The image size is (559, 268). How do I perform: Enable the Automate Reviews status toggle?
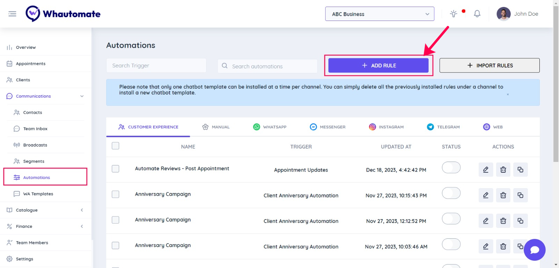(451, 168)
